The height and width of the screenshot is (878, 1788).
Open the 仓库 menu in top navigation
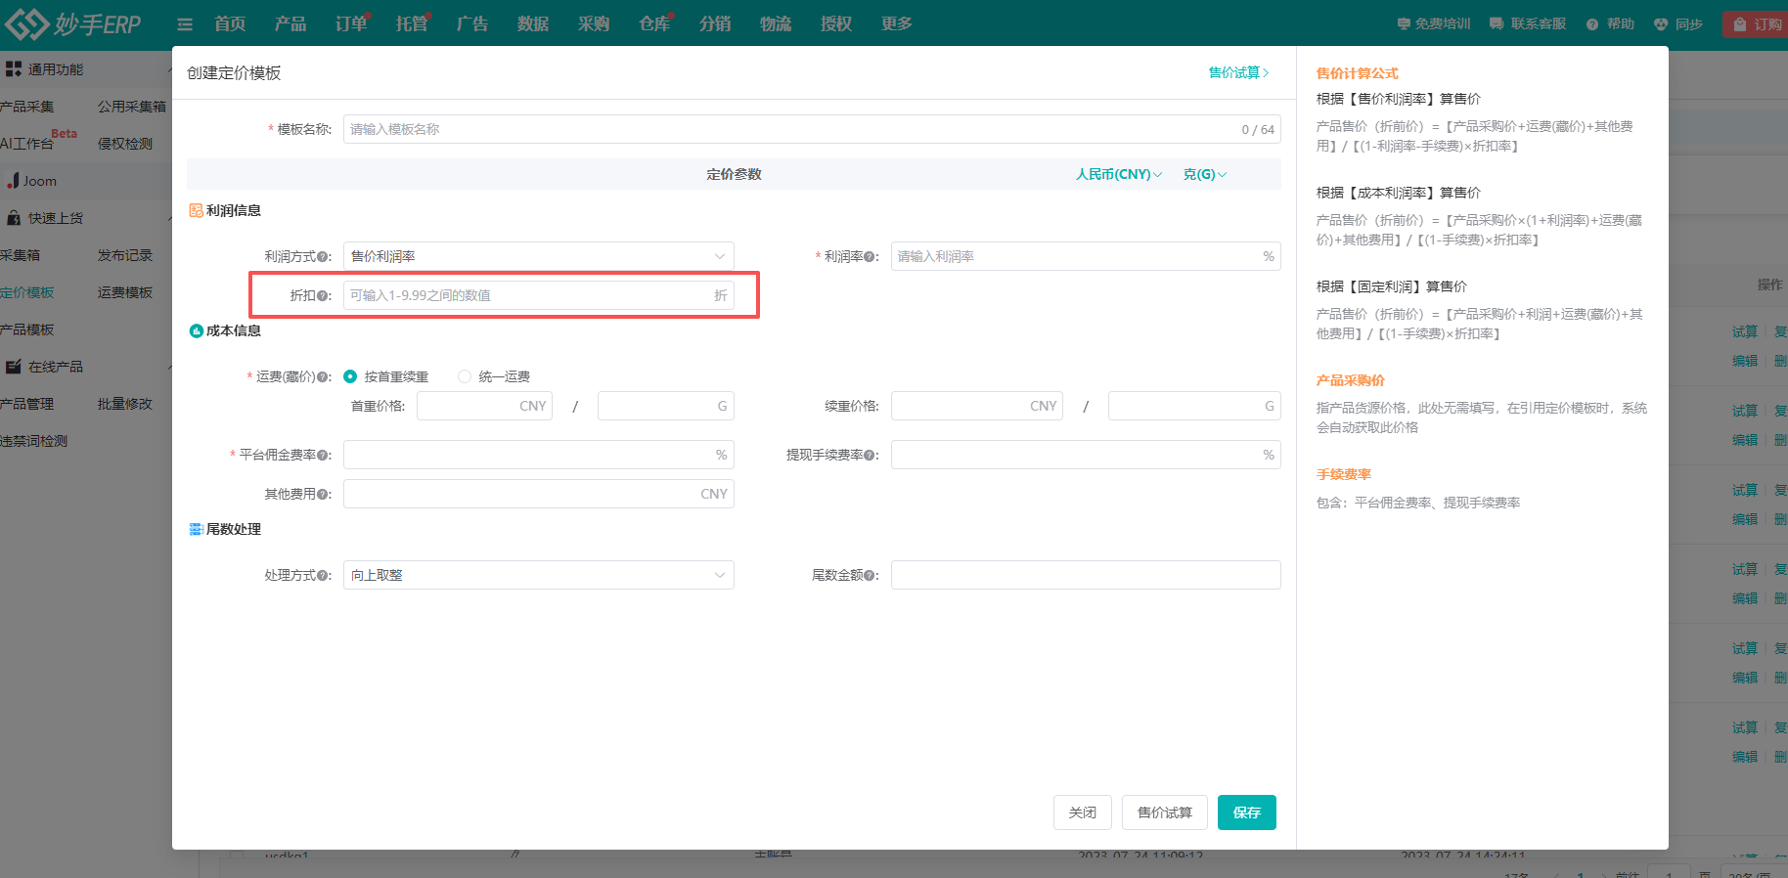tap(653, 24)
